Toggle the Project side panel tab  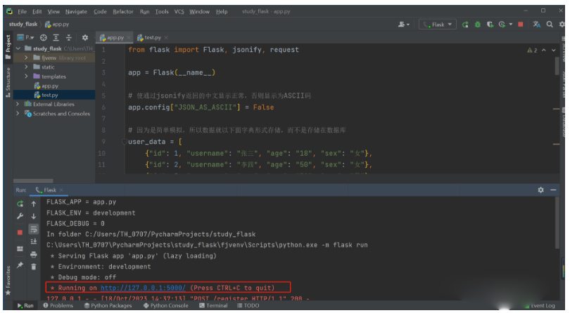point(8,47)
